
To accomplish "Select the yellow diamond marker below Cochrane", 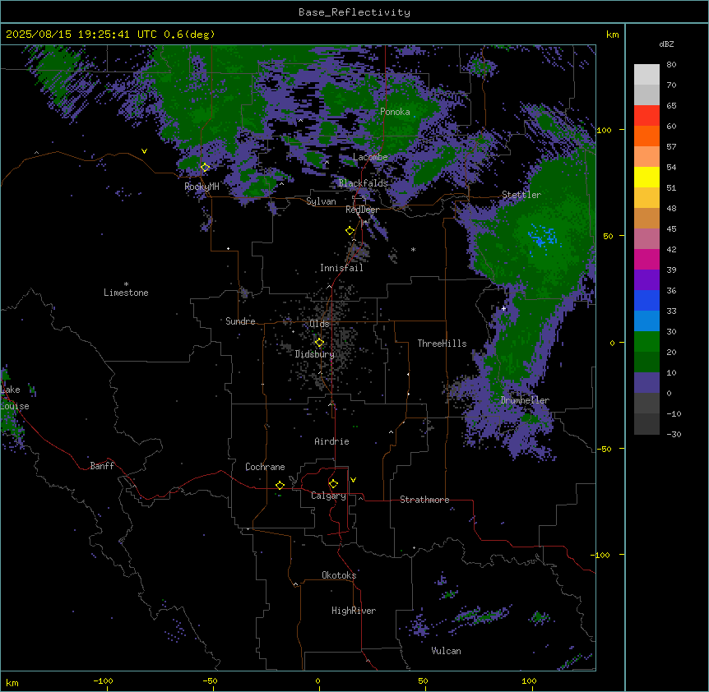I will click(x=280, y=485).
